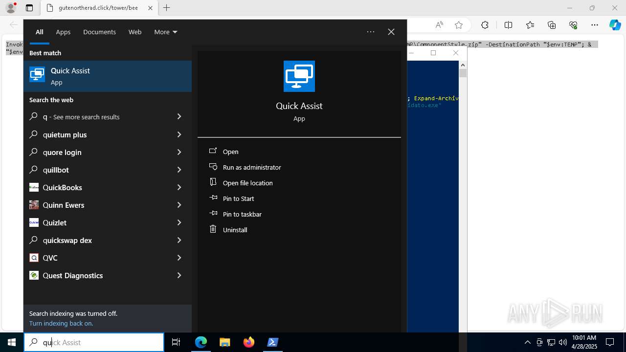The image size is (626, 352).
Task: Click the taskbar search input box
Action: (x=94, y=342)
